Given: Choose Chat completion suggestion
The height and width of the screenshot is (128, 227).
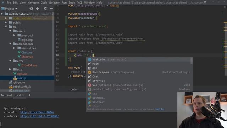Looking at the screenshot, I should pyautogui.click(x=139, y=76).
